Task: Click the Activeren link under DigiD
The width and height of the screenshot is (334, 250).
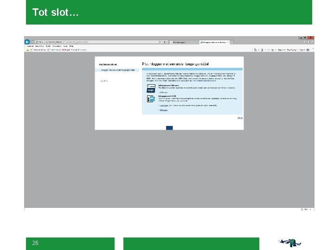Action: tap(164, 106)
